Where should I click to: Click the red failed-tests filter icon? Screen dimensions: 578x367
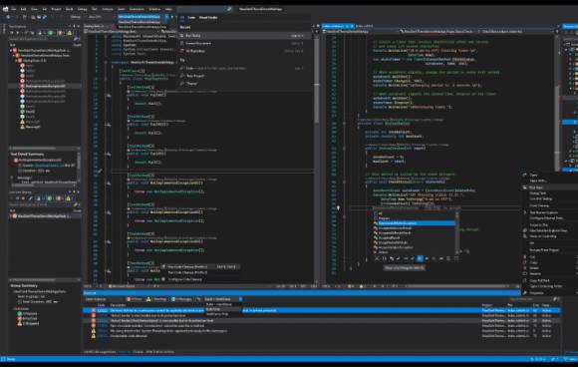pyautogui.click(x=60, y=33)
